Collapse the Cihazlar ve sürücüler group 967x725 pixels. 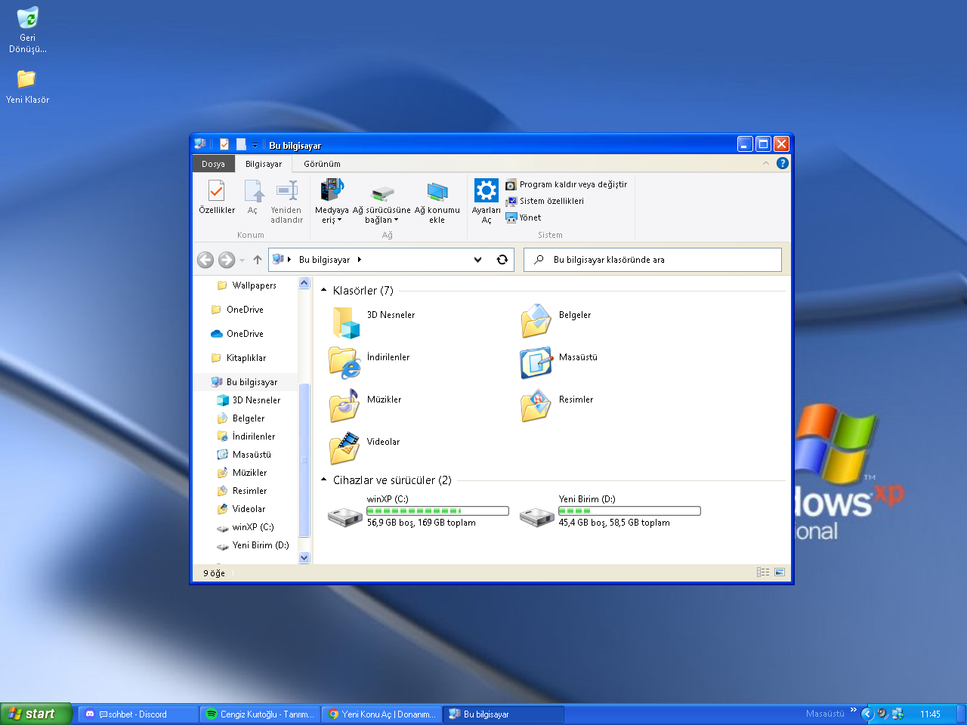tap(324, 480)
